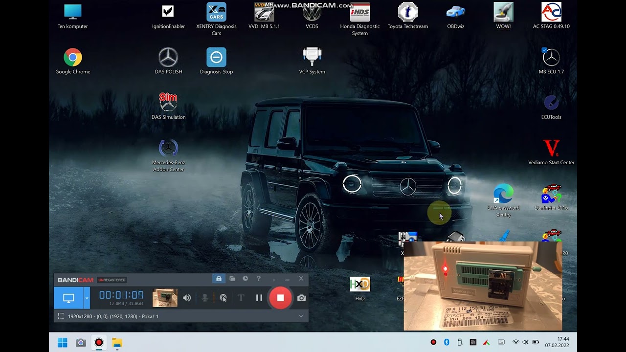626x352 pixels.
Task: Expand the 1920x1280 recording area chevron
Action: (x=301, y=316)
